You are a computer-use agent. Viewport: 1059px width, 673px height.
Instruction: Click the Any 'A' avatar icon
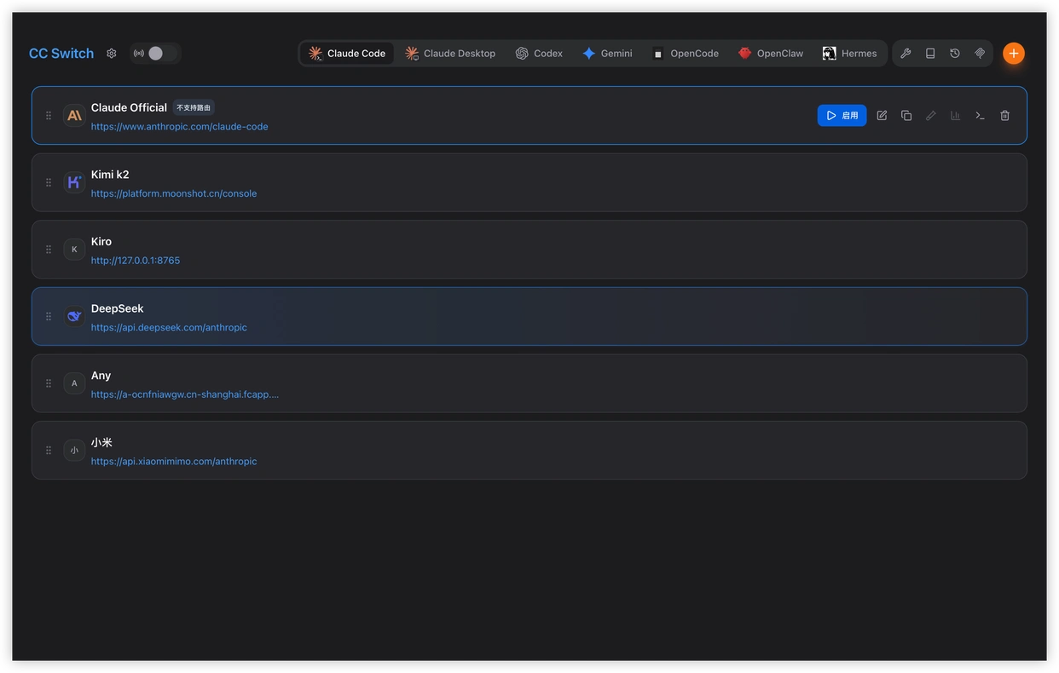click(x=74, y=383)
